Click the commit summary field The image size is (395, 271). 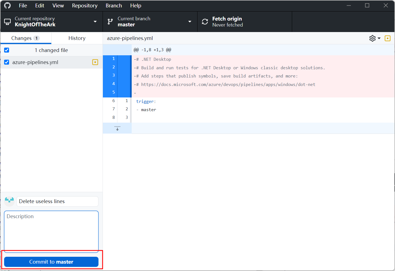coord(57,201)
